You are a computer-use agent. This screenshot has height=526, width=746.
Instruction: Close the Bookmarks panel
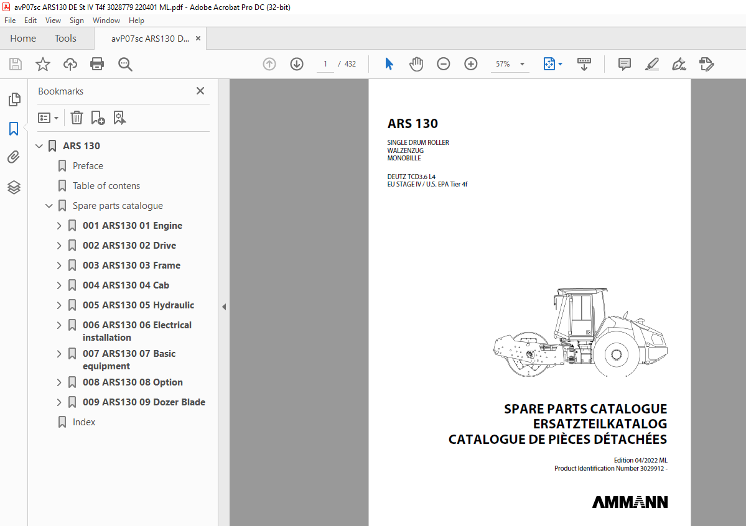click(x=200, y=91)
